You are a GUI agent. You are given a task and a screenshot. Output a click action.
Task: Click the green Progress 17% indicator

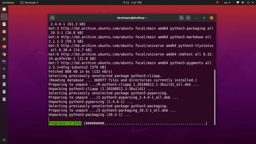point(65,123)
